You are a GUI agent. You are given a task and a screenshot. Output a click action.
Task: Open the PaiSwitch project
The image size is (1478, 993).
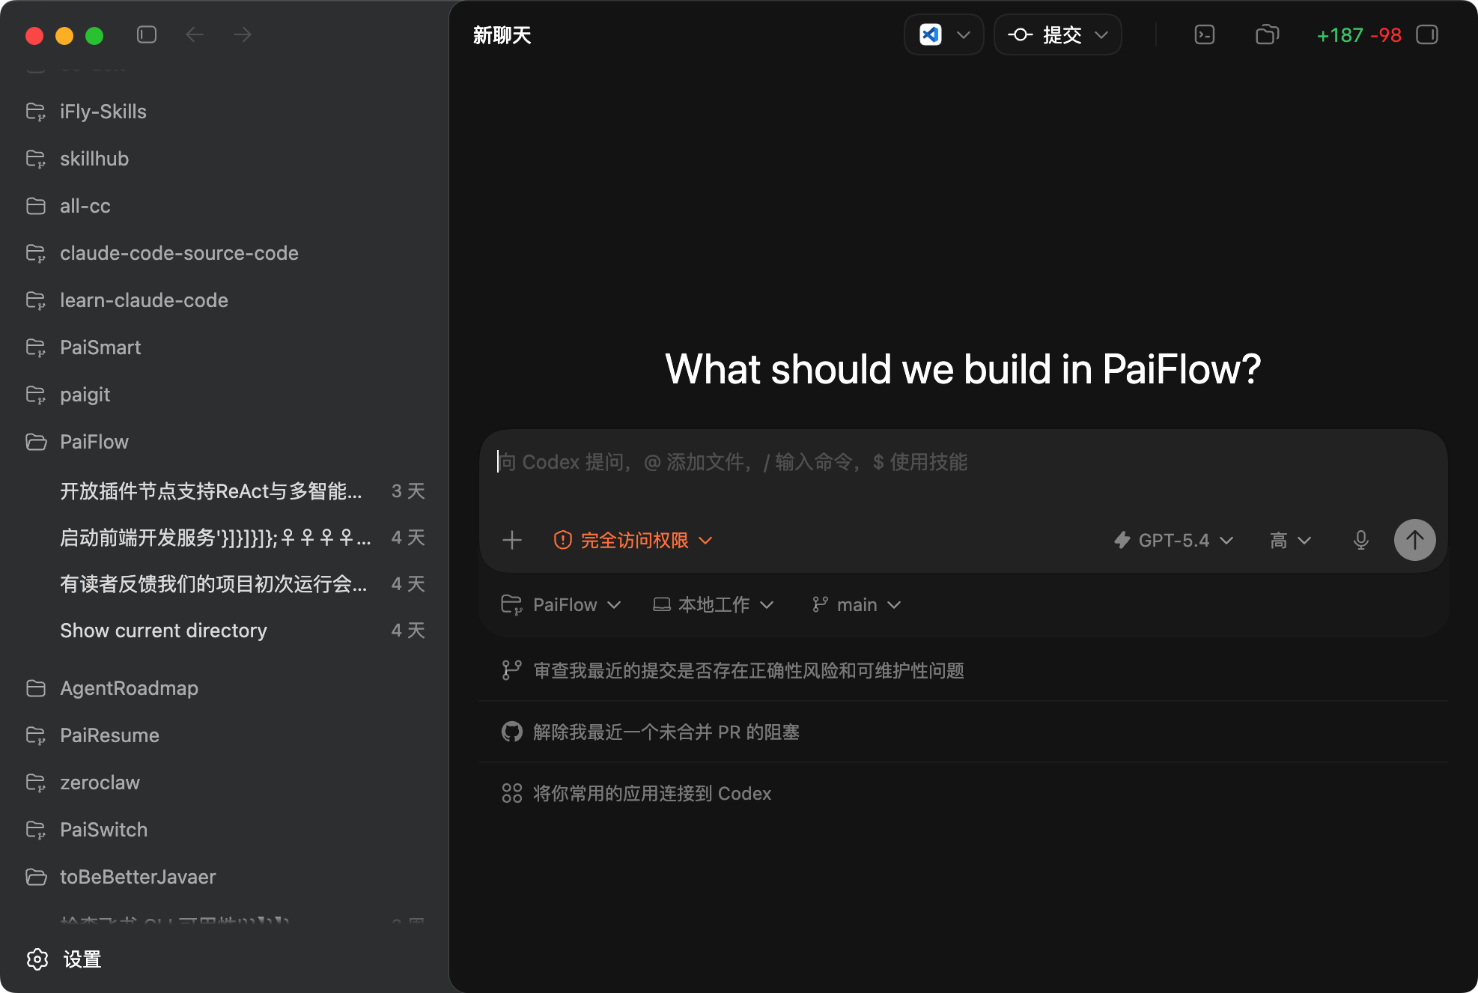[x=225, y=830]
